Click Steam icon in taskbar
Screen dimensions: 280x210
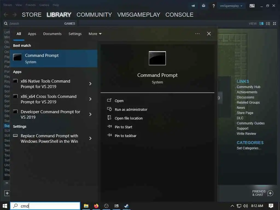pos(126,206)
